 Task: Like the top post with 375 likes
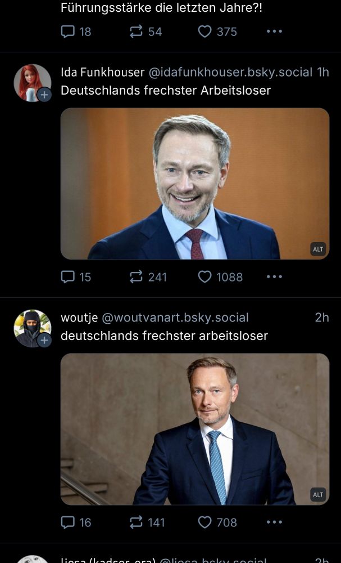tap(207, 32)
